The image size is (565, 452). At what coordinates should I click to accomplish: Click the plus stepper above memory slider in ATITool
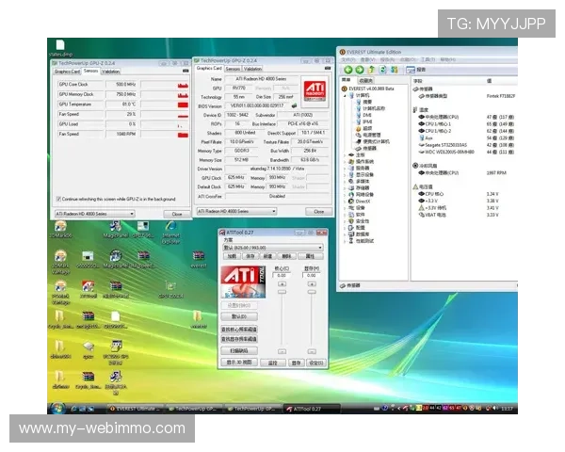click(x=312, y=284)
